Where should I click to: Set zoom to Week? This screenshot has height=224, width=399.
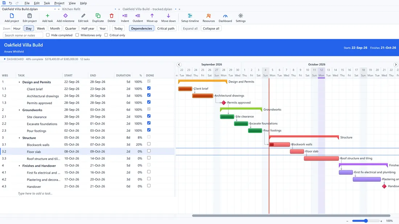pyautogui.click(x=41, y=29)
